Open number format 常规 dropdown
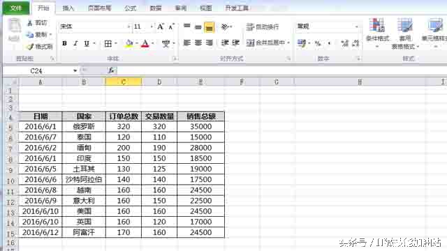The image size is (447, 251). click(x=356, y=26)
